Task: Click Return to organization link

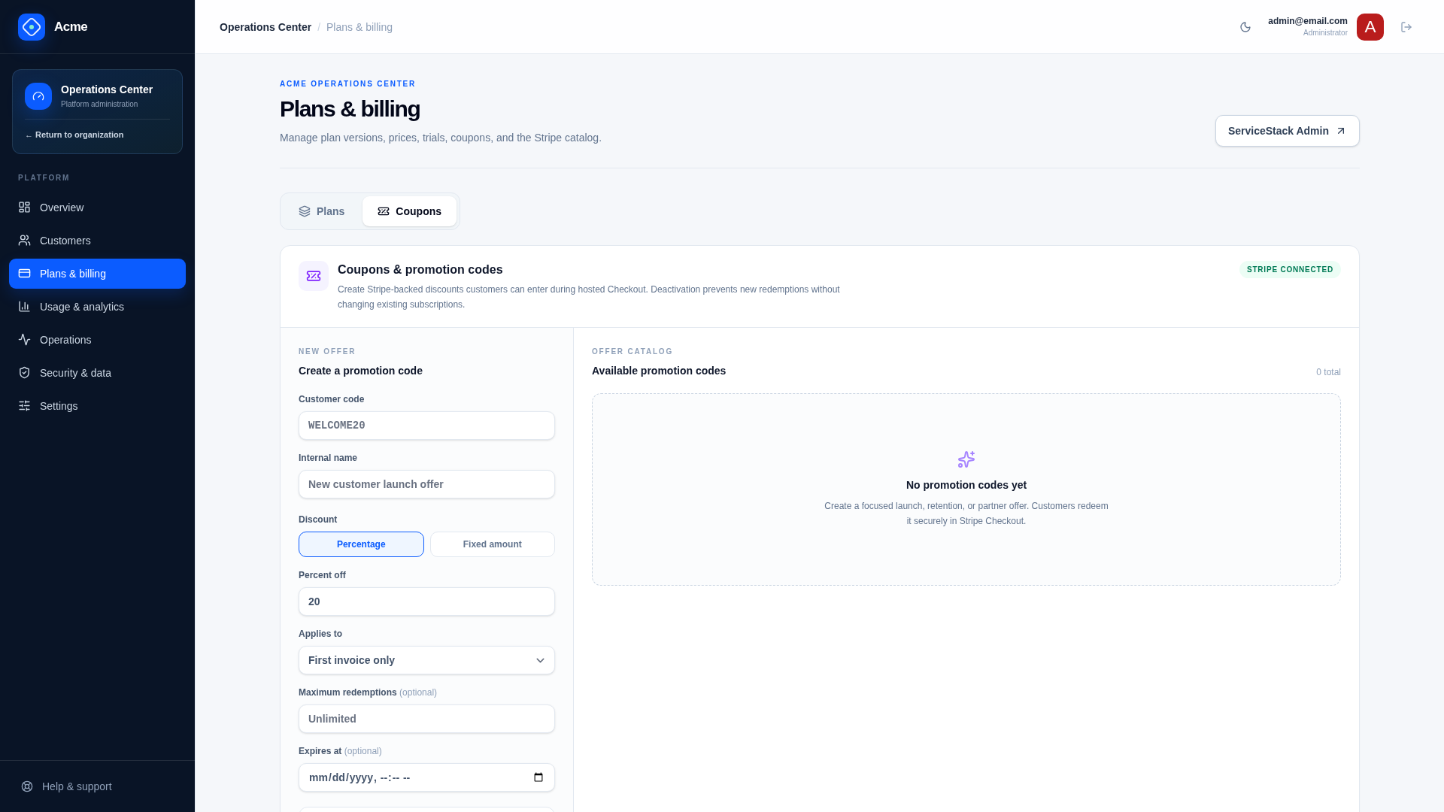Action: (74, 135)
